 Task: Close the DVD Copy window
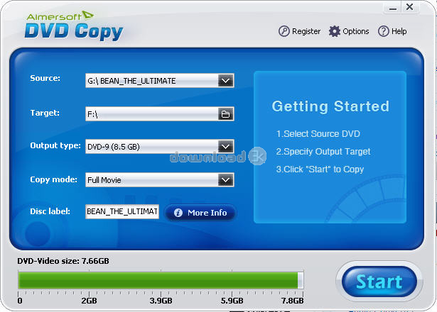coord(410,7)
